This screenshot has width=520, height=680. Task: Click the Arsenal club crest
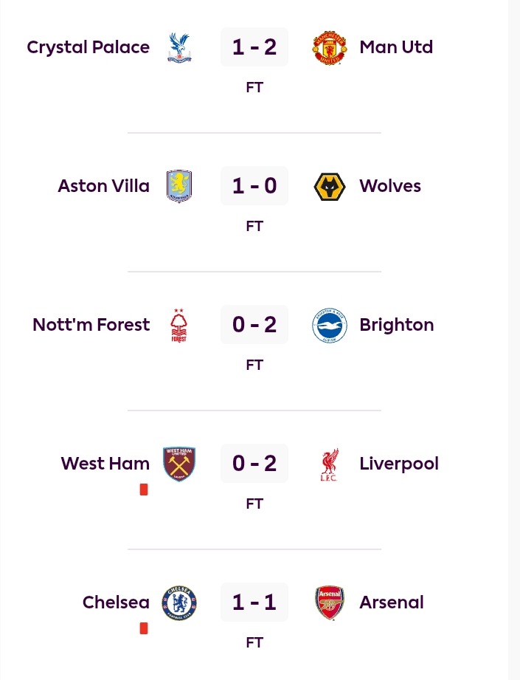coord(329,602)
